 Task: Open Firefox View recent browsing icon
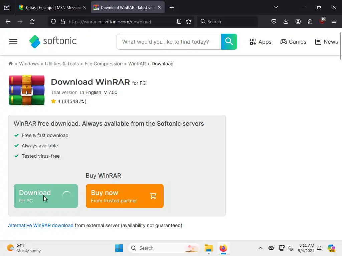click(7, 8)
